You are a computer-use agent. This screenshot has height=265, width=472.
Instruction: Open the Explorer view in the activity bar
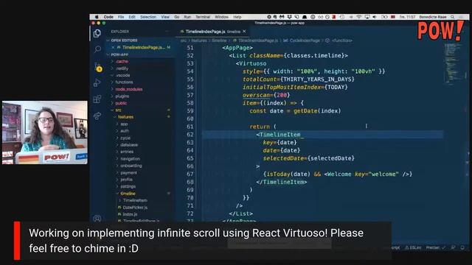97,33
